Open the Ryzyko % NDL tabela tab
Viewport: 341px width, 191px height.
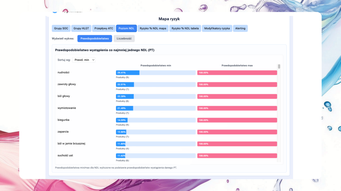tap(185, 29)
